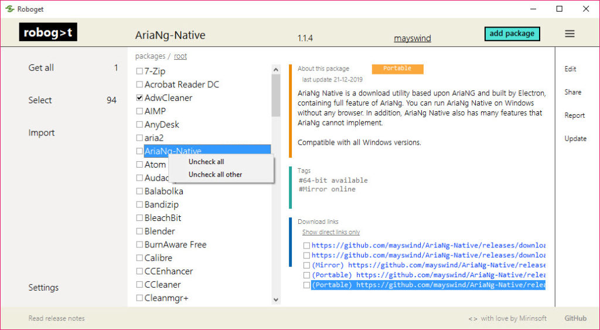Click the 'add package' button
Viewport: 600px width, 330px height.
click(512, 33)
